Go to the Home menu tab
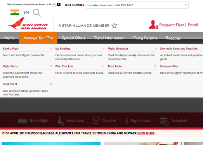Viewport: 203px width, 145px height. (x=9, y=38)
